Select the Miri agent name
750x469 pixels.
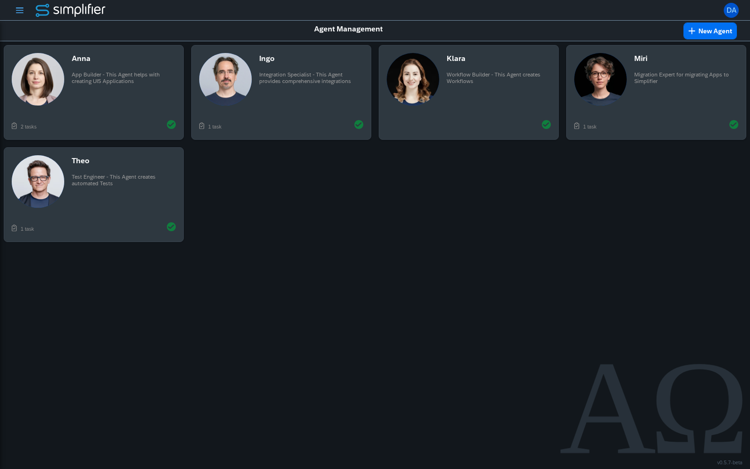click(x=641, y=59)
